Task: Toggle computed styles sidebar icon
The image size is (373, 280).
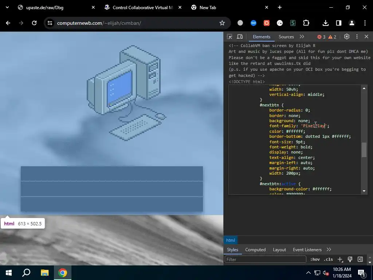Action: coord(360,259)
